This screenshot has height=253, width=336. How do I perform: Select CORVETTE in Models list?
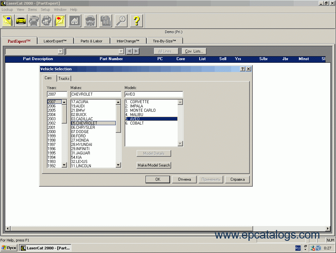tap(151, 102)
